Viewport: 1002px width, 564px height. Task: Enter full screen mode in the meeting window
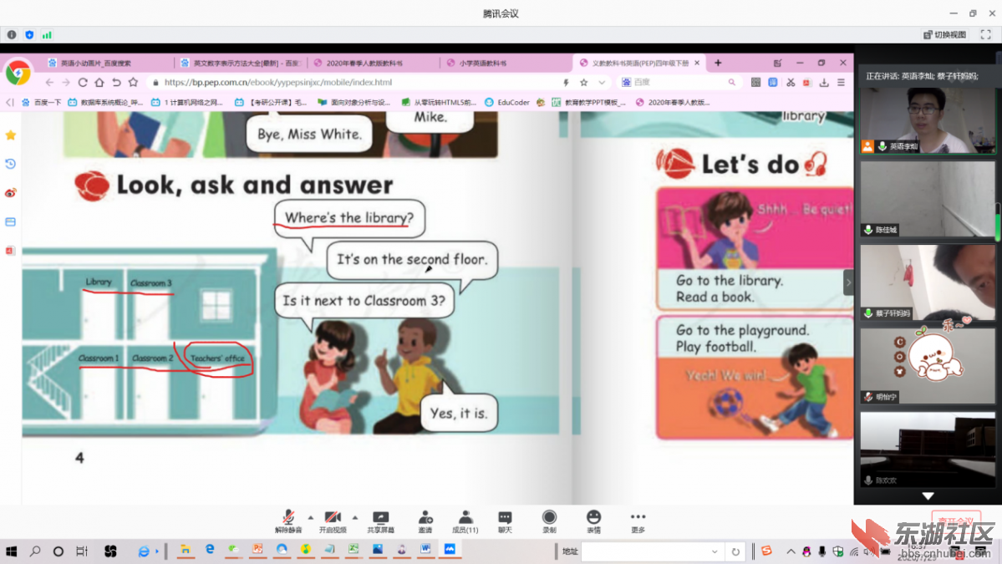tap(986, 34)
